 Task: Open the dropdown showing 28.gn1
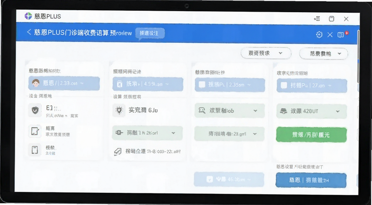tap(229, 134)
